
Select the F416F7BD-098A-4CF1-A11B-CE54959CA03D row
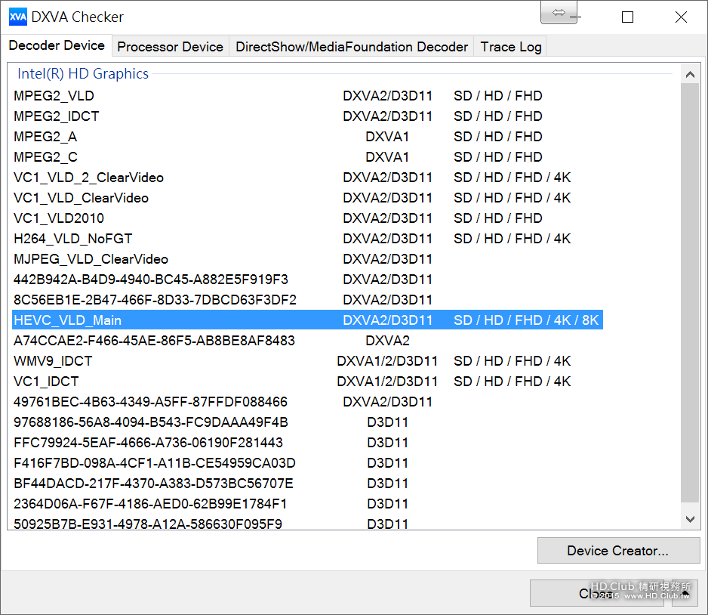click(307, 463)
